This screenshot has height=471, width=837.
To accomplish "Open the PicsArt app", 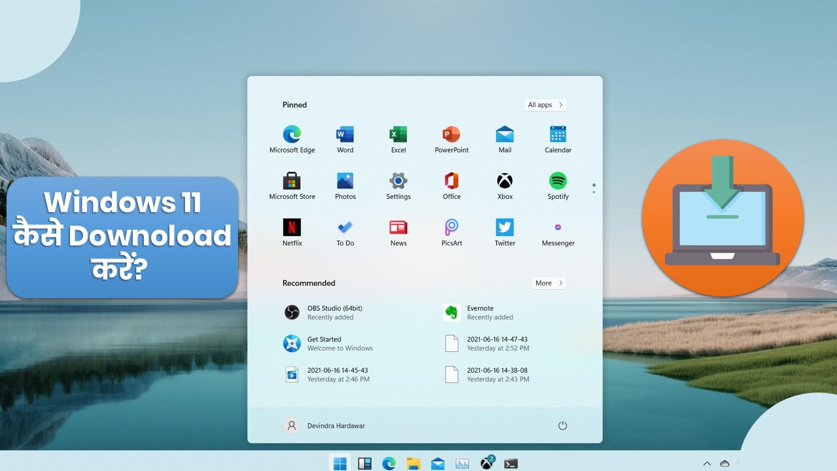I will click(x=451, y=233).
